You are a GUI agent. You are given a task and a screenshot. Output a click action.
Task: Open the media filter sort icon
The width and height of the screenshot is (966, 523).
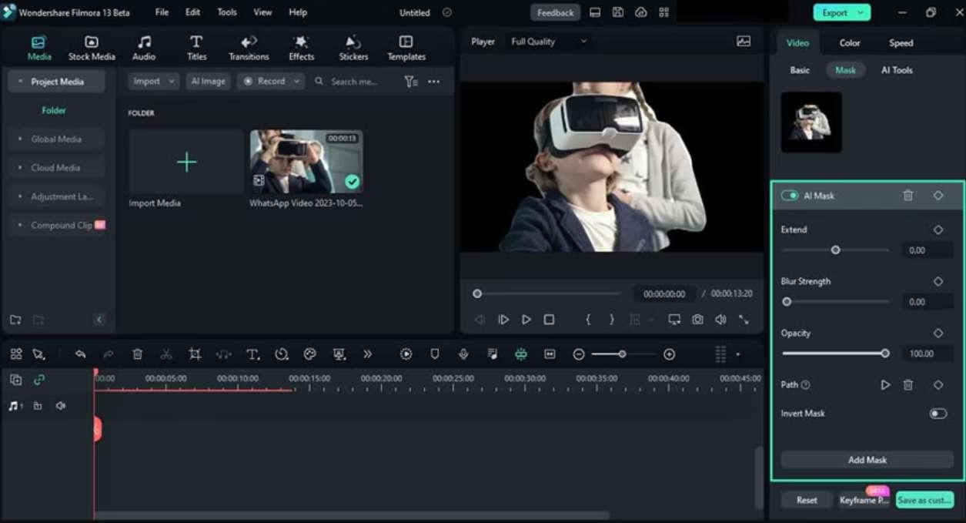pyautogui.click(x=411, y=81)
